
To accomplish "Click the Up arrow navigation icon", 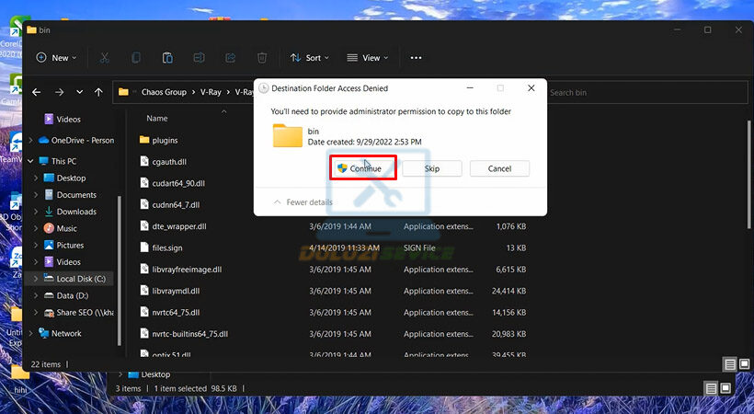I will point(98,92).
